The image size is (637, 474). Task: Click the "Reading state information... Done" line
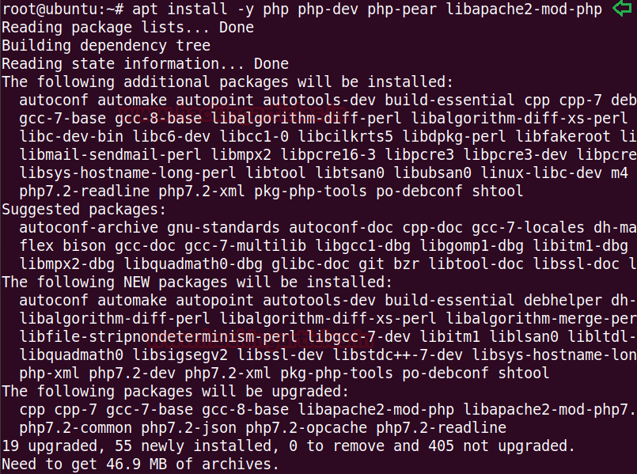click(x=145, y=64)
